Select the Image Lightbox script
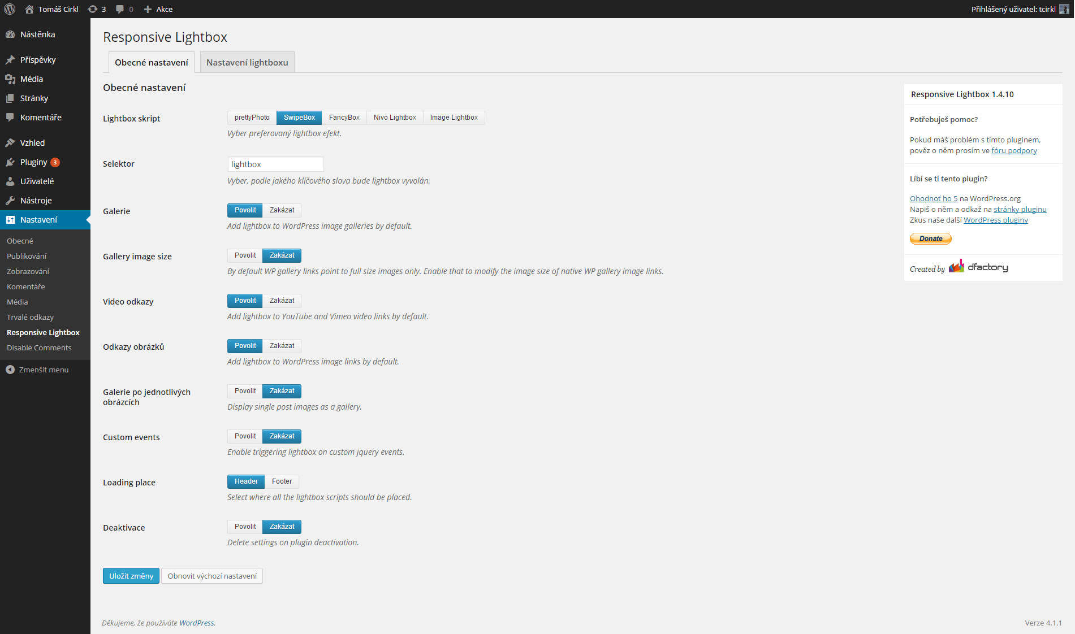The width and height of the screenshot is (1075, 634). [x=454, y=118]
